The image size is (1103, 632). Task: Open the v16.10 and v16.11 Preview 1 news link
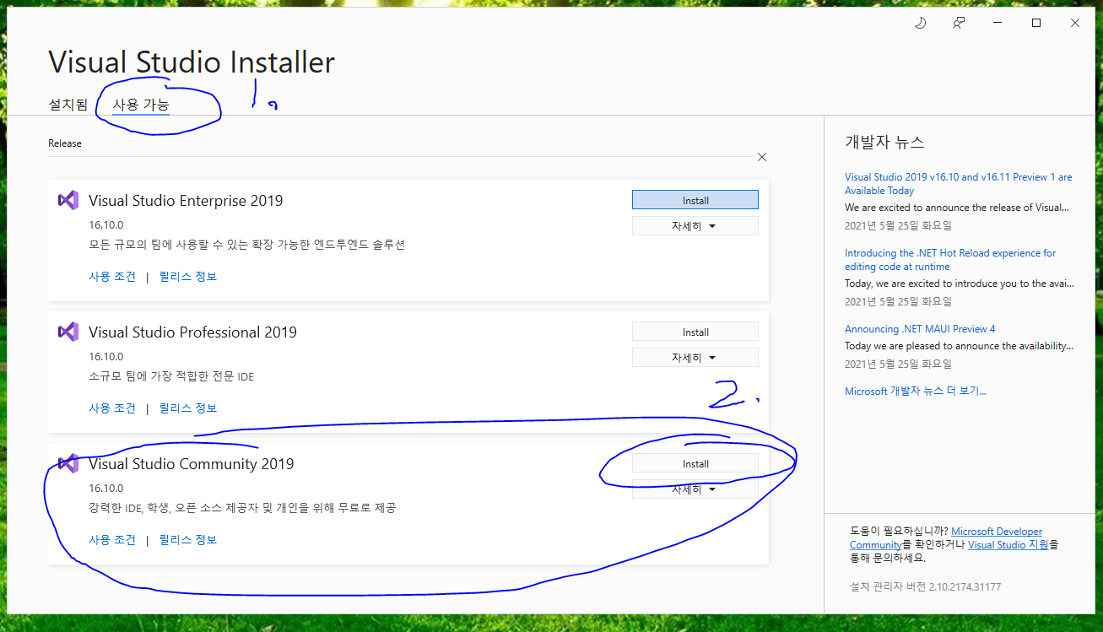(x=958, y=184)
